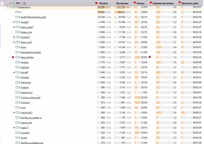This screenshot has width=204, height=144.
Task: Open the filter funnel for Время на сайте column
Action: pos(201,3)
